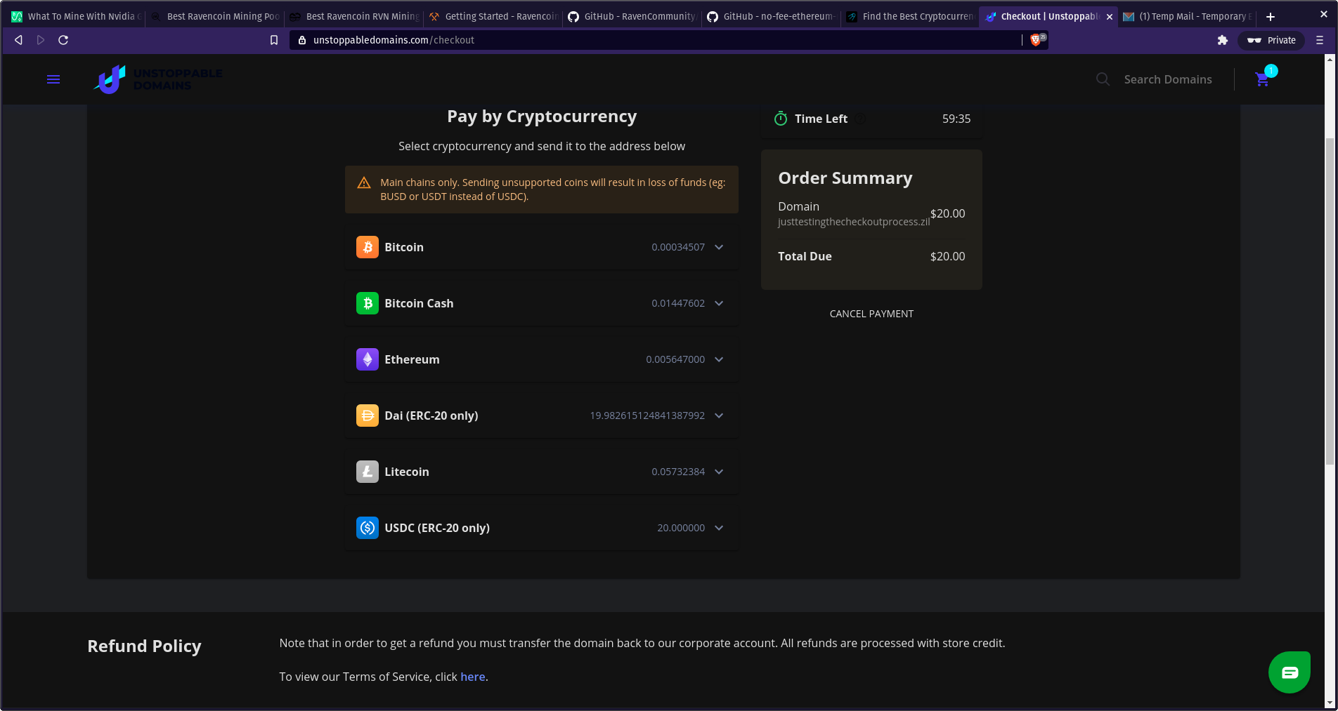This screenshot has width=1338, height=711.
Task: Open the shopping cart
Action: [1263, 79]
